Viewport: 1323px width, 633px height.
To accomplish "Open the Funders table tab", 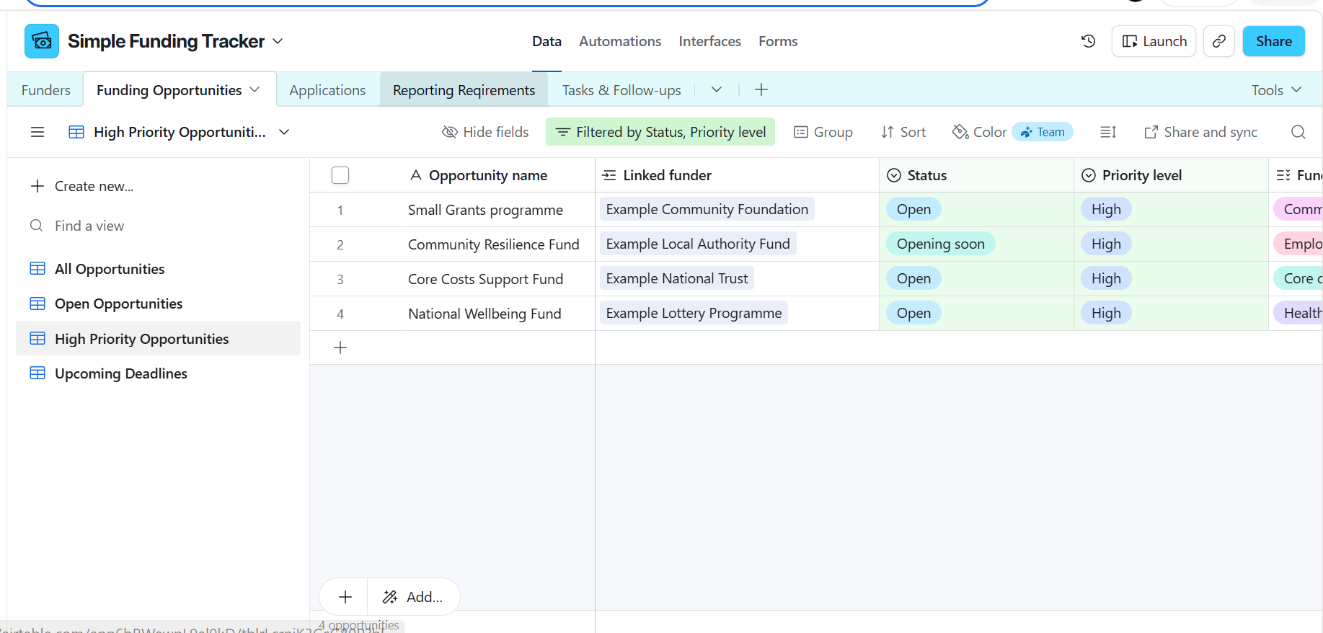I will pos(46,90).
